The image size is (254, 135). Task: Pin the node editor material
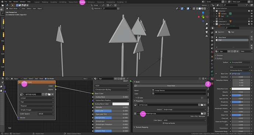pos(127,79)
